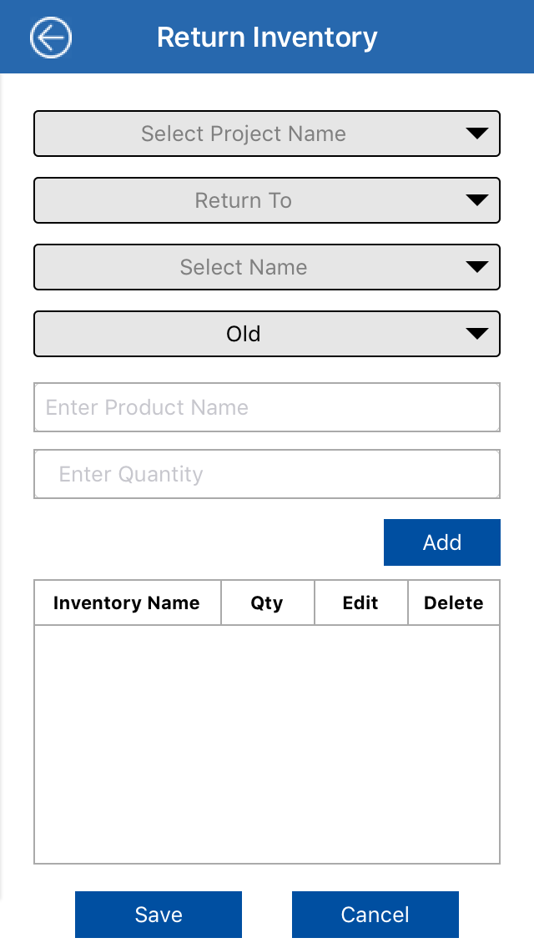Focus the Enter Quantity field

pos(267,474)
